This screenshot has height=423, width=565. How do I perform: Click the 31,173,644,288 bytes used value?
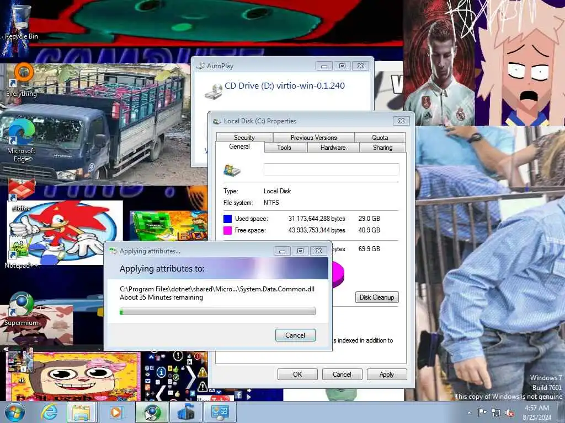317,219
